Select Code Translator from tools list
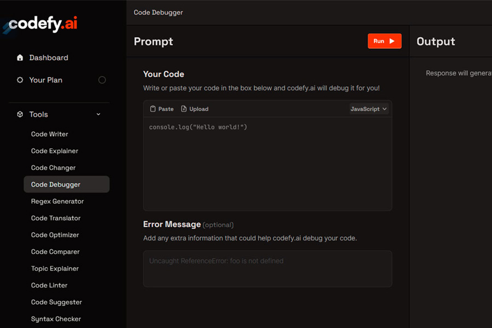 (56, 218)
